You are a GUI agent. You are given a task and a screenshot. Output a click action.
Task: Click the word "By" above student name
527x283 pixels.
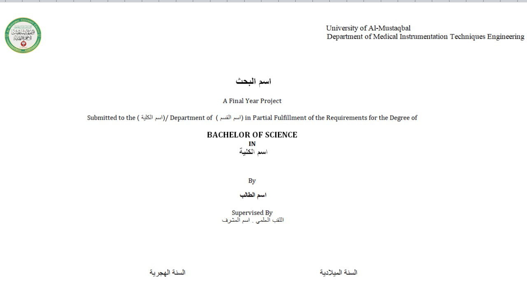pos(252,181)
